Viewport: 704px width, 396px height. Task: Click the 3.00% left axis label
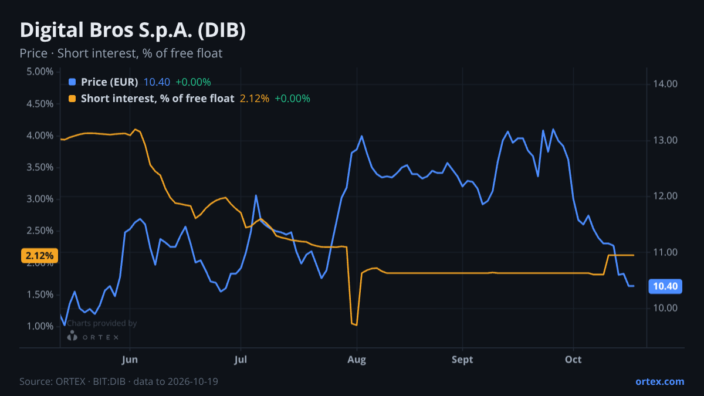pos(40,199)
